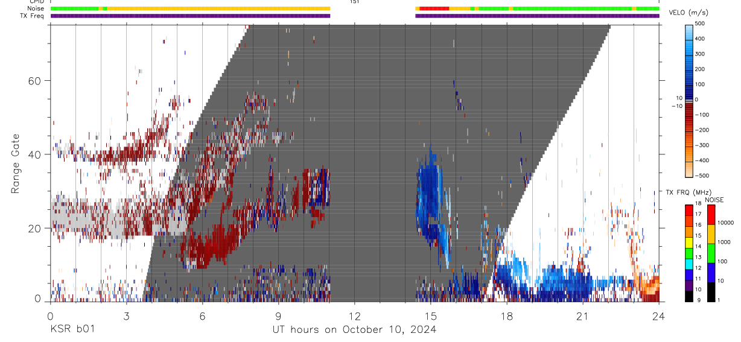Click the 20 tick on the Range Gate axis
Screen dimensions: 741x342
tap(34, 228)
